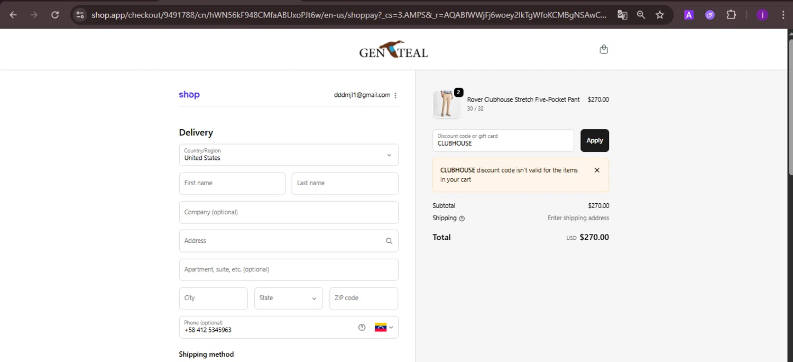Click the Company (optional) field
Image resolution: width=793 pixels, height=362 pixels.
click(289, 212)
